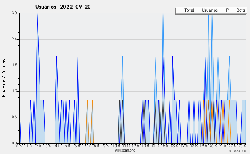The height and width of the screenshot is (154, 250).
Task: Click the 7 h x-axis label
Action: (x=87, y=146)
